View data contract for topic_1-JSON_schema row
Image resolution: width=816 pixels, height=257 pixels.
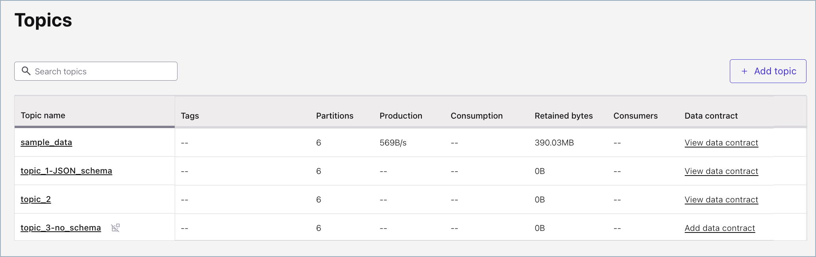pos(721,171)
